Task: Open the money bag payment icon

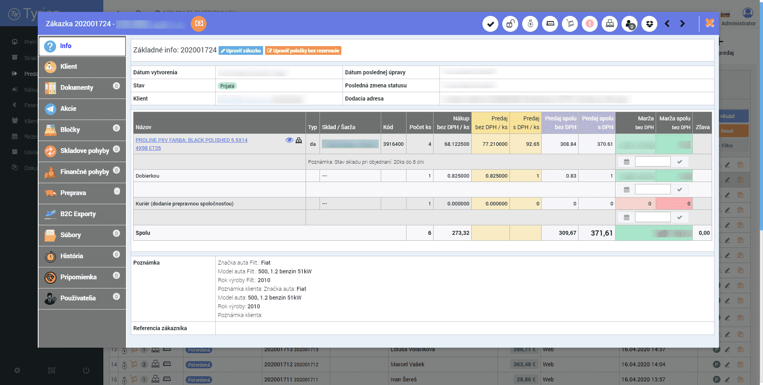Action: coord(530,24)
